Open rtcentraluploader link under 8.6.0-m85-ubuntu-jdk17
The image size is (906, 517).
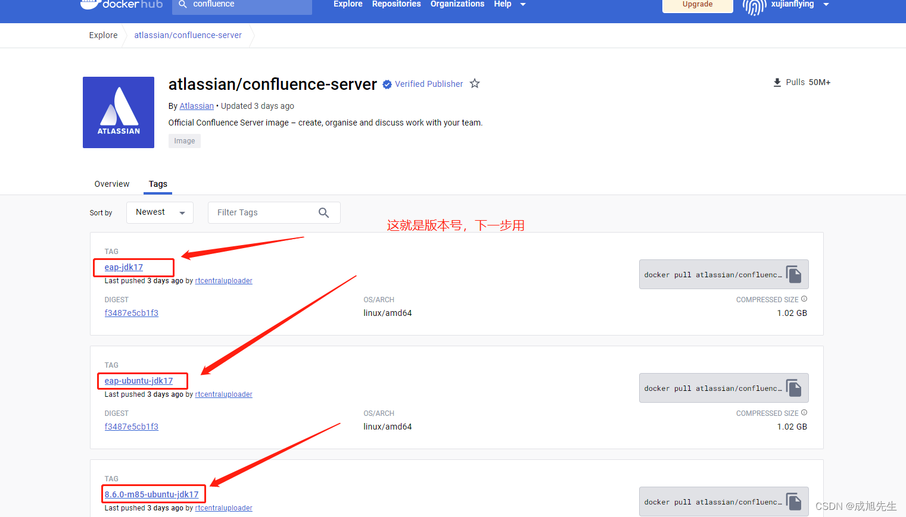click(x=224, y=508)
